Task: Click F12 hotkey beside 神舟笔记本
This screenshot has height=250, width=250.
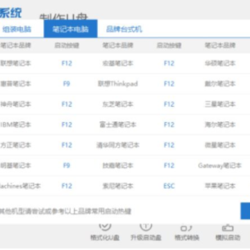Action: 67,104
